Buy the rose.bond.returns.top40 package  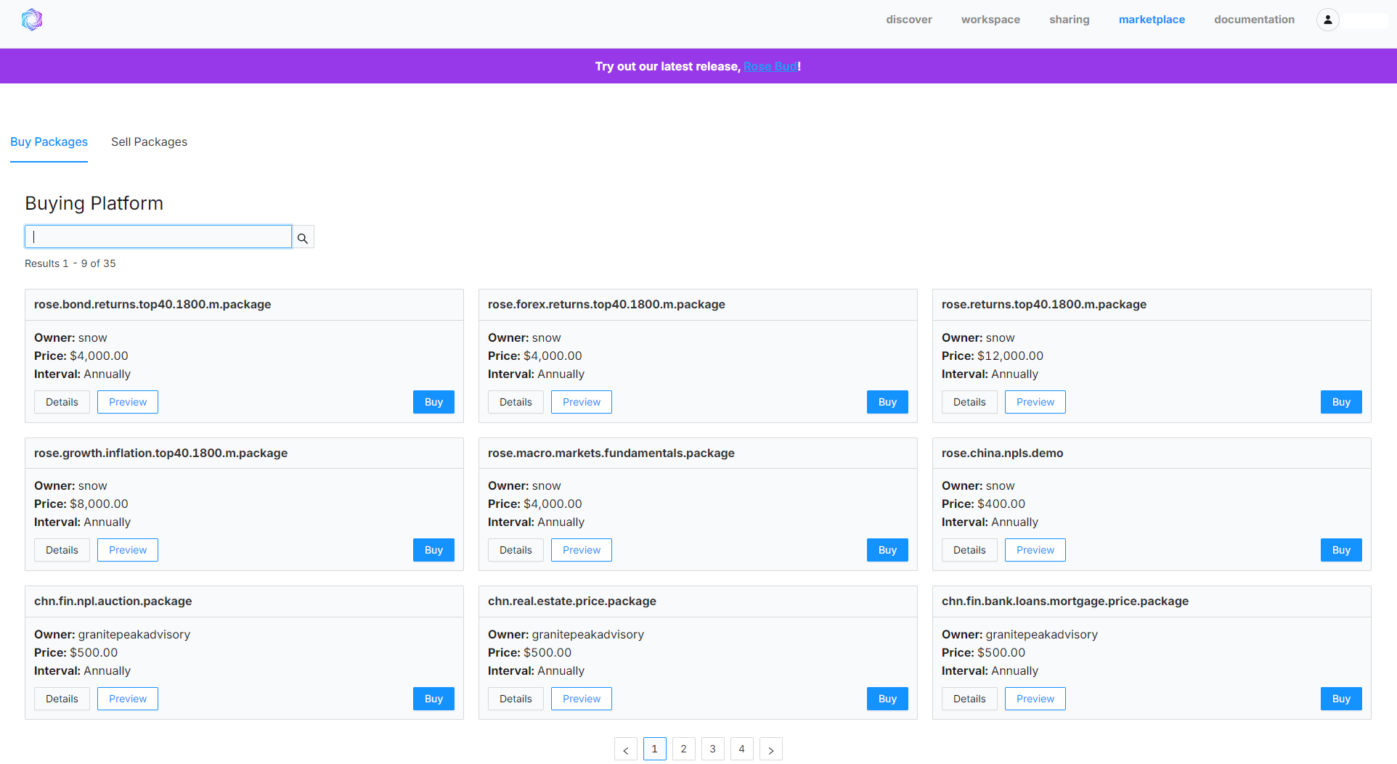433,403
